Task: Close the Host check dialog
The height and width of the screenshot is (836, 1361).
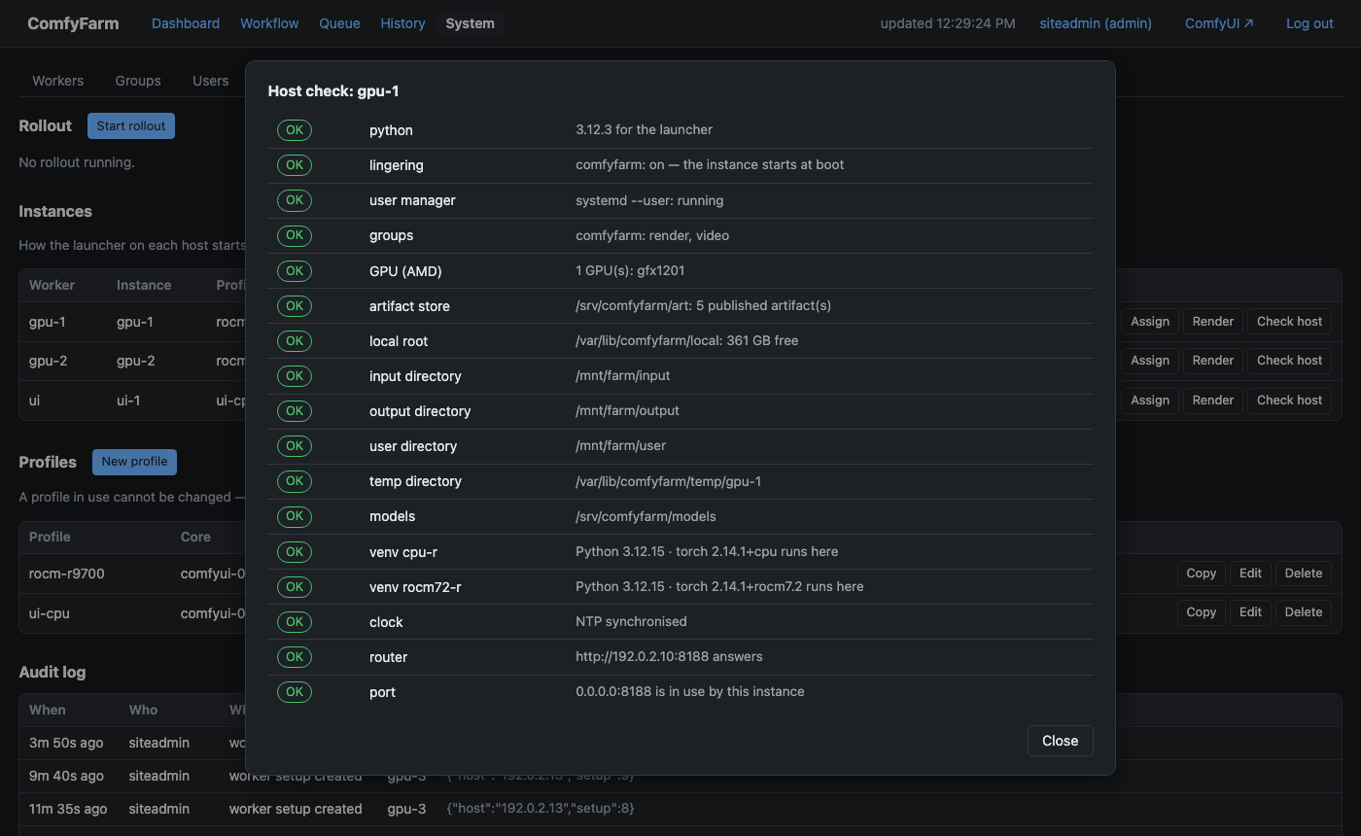Action: (1060, 741)
